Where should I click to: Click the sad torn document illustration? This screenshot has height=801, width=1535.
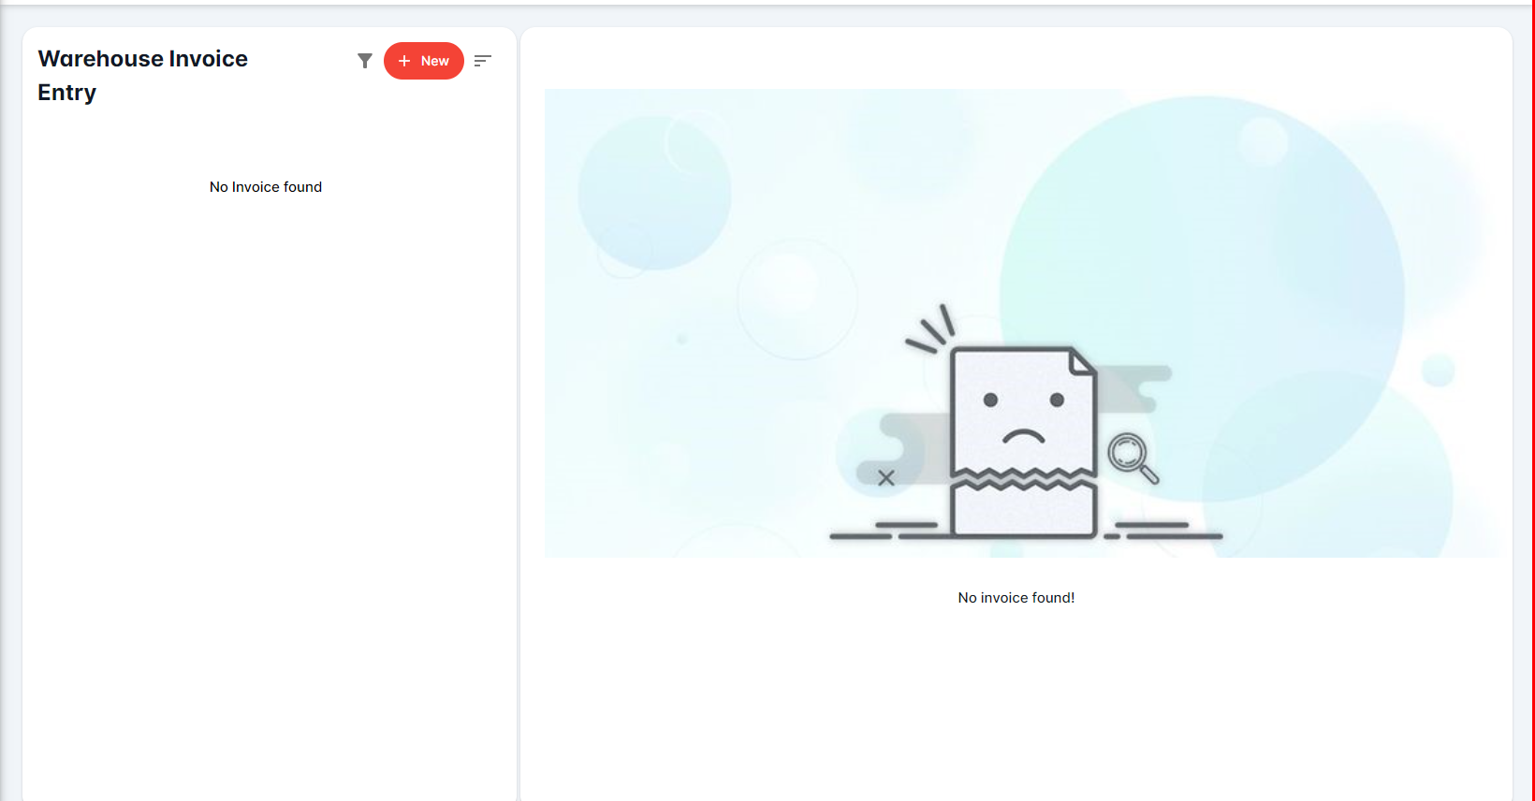pos(1023,442)
